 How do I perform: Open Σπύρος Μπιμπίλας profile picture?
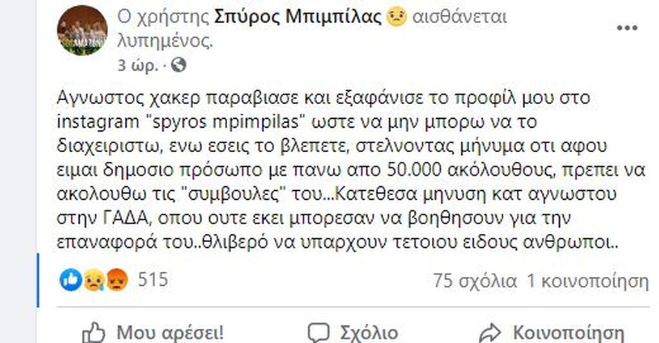click(82, 30)
